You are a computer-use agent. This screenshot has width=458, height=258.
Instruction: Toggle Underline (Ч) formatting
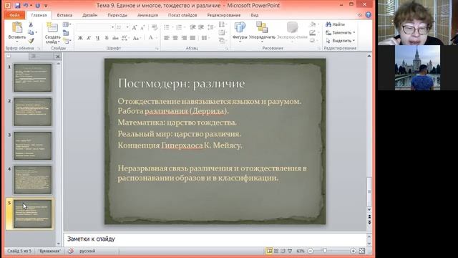pos(97,38)
